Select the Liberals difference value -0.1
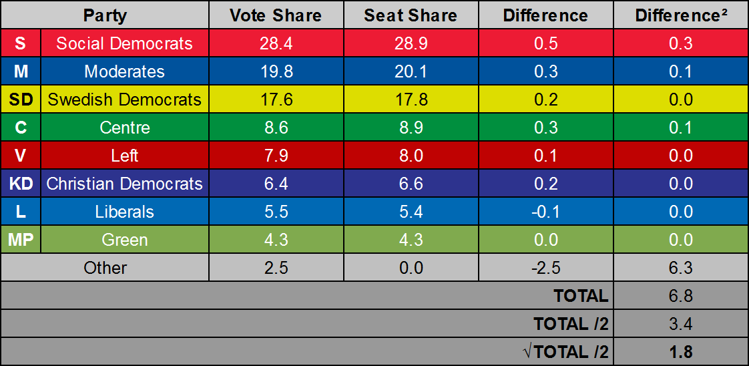This screenshot has width=749, height=366. click(545, 212)
